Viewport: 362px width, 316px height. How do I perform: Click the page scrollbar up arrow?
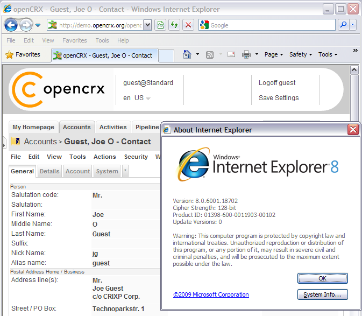tap(354, 70)
